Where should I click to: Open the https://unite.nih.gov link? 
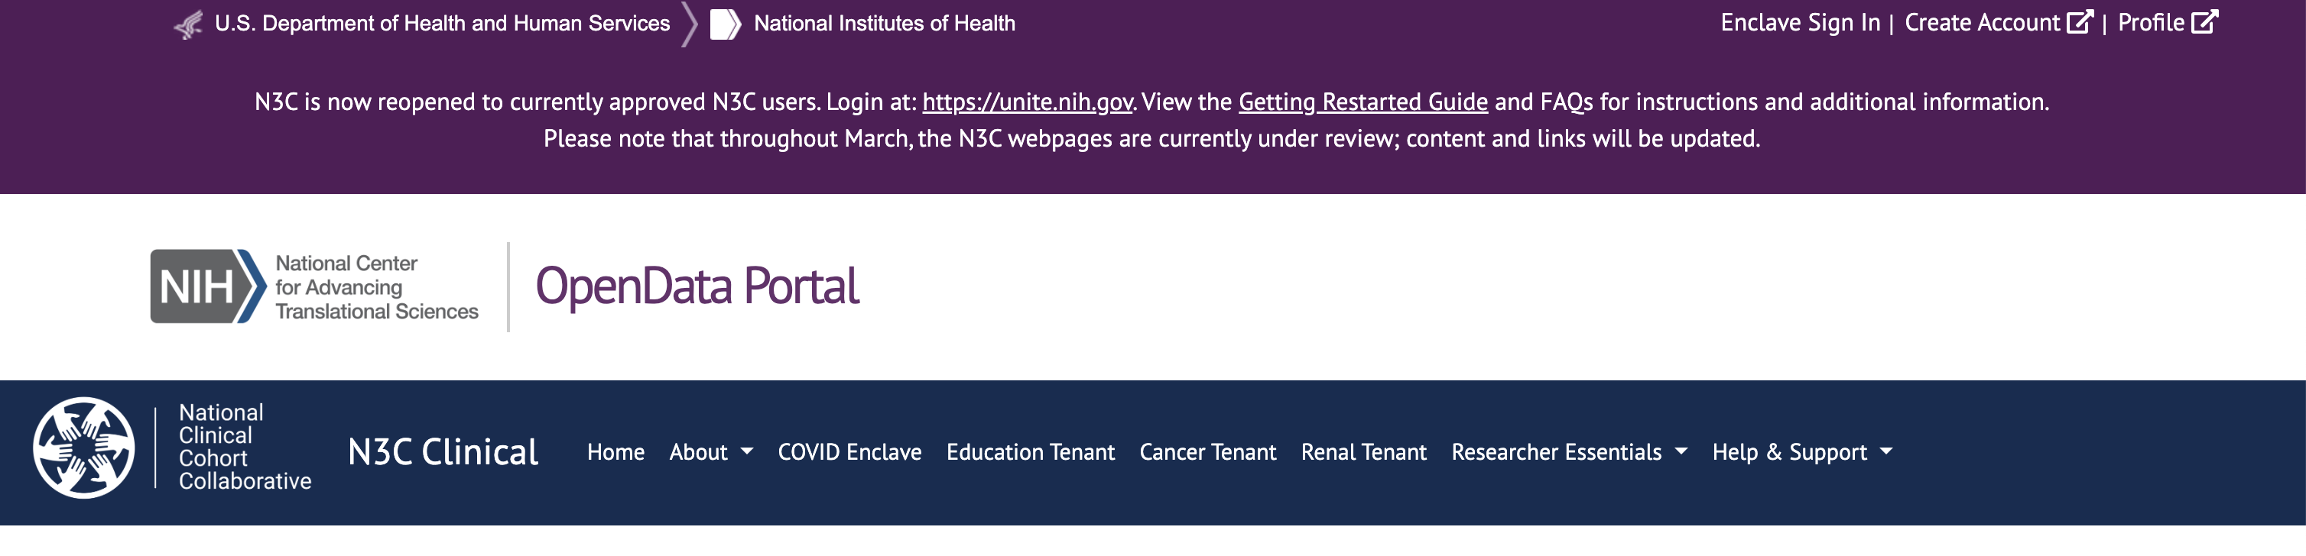tap(1026, 102)
